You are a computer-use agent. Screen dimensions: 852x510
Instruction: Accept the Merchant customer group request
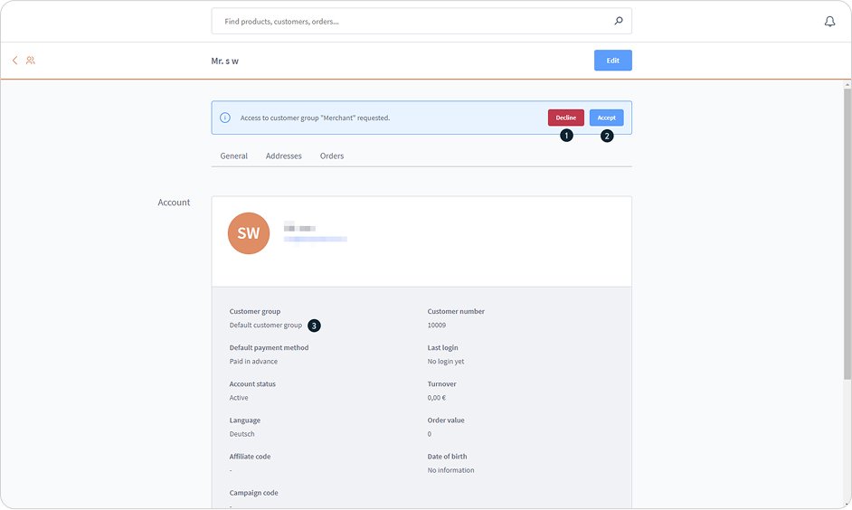[x=606, y=118]
